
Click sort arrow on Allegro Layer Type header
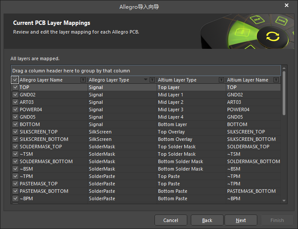tap(146, 79)
